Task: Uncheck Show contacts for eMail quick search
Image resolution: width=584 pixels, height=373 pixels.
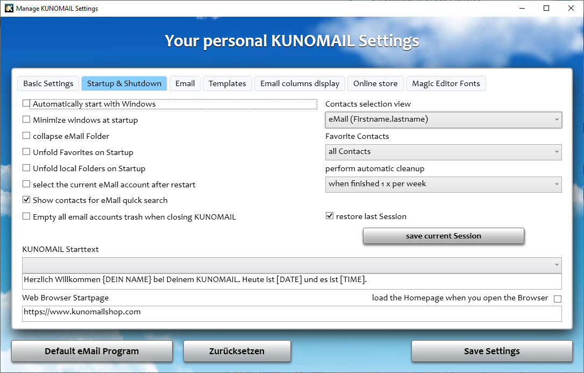Action: coord(26,200)
